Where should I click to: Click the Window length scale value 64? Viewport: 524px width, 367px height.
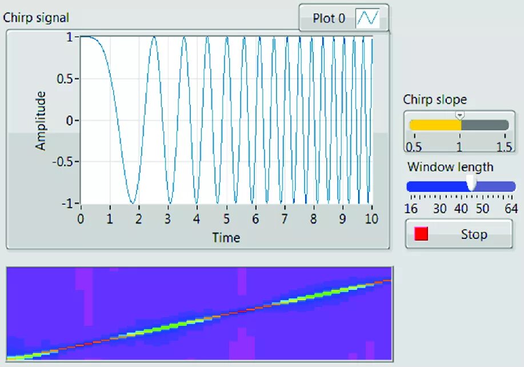[511, 209]
